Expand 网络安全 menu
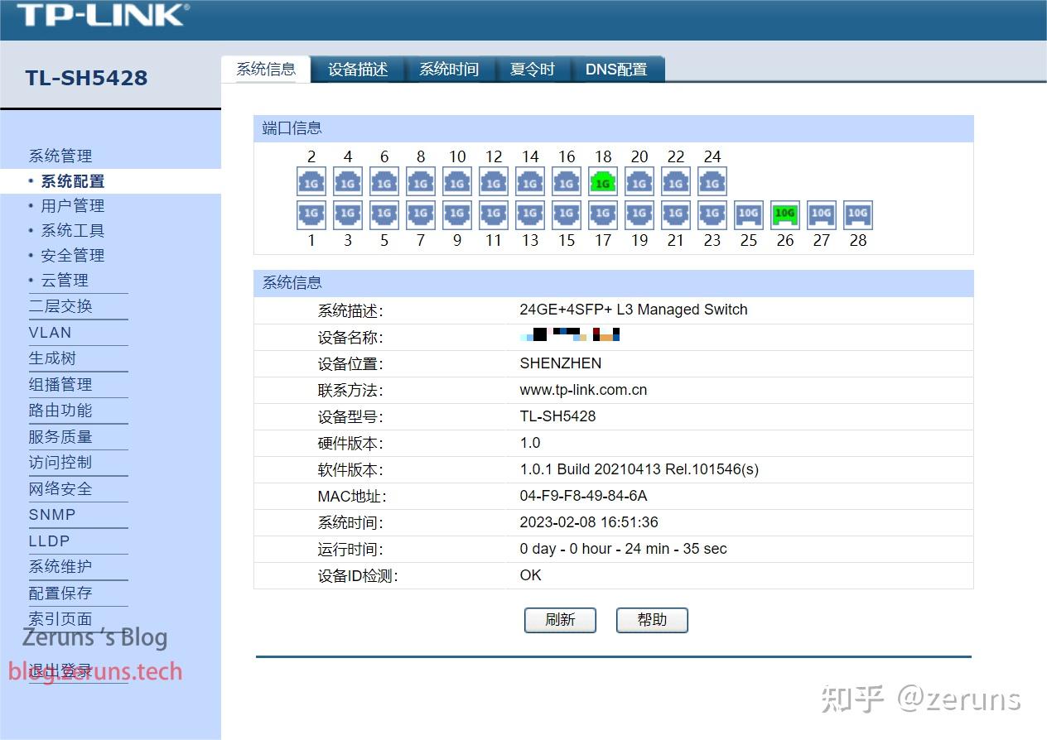Screen dimensions: 1047x740 tap(60, 489)
